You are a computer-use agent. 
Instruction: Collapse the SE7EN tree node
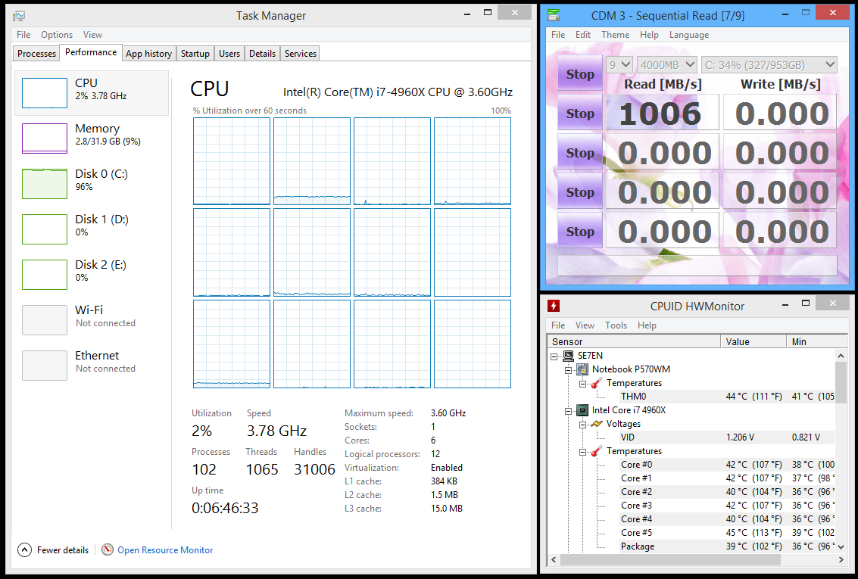(x=554, y=356)
